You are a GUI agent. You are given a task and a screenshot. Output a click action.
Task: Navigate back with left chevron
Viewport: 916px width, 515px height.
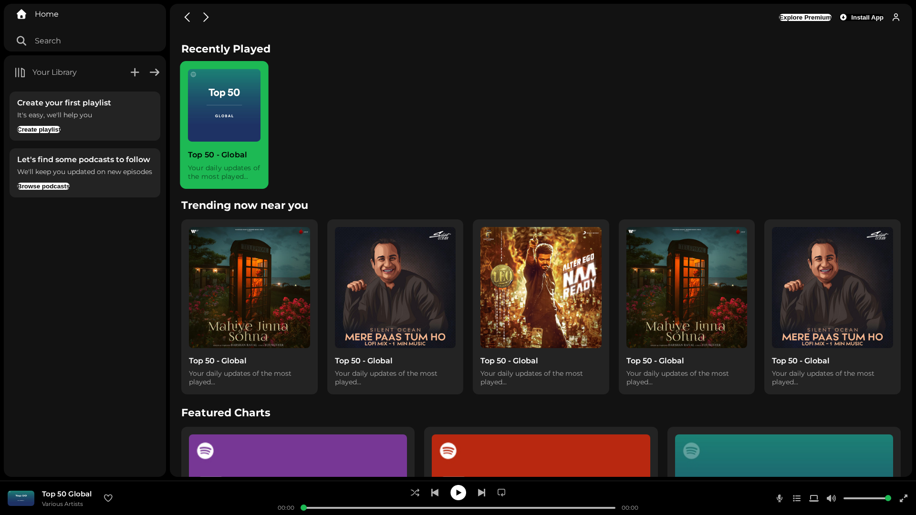pyautogui.click(x=187, y=17)
